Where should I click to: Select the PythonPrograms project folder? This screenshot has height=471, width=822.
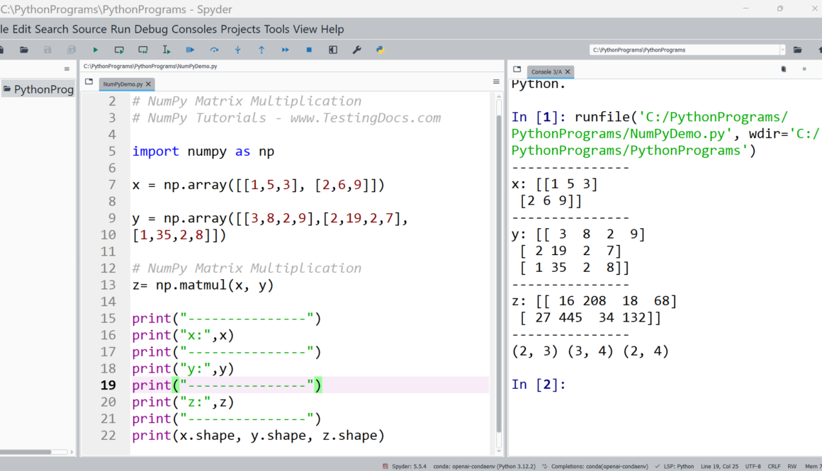[38, 89]
